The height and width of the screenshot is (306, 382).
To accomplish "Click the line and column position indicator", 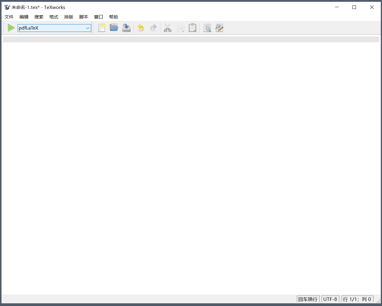I will pyautogui.click(x=357, y=299).
